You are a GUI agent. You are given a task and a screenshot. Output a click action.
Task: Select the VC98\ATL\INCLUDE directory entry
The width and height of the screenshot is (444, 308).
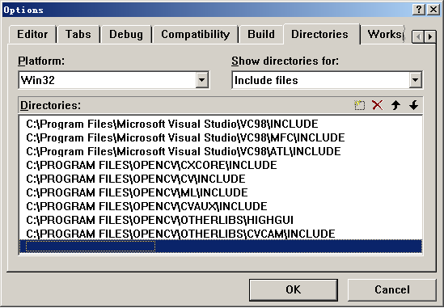(221, 151)
